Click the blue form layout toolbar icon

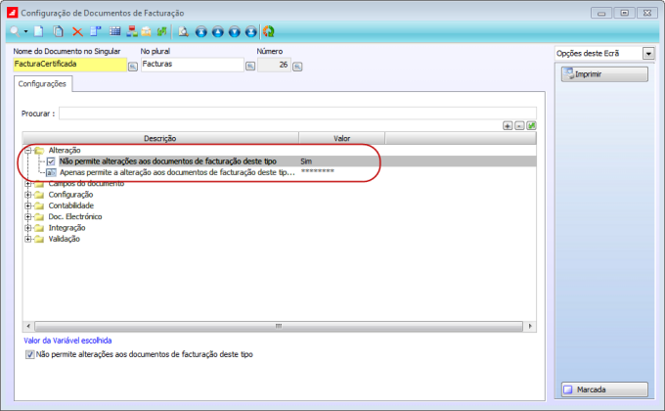click(96, 31)
